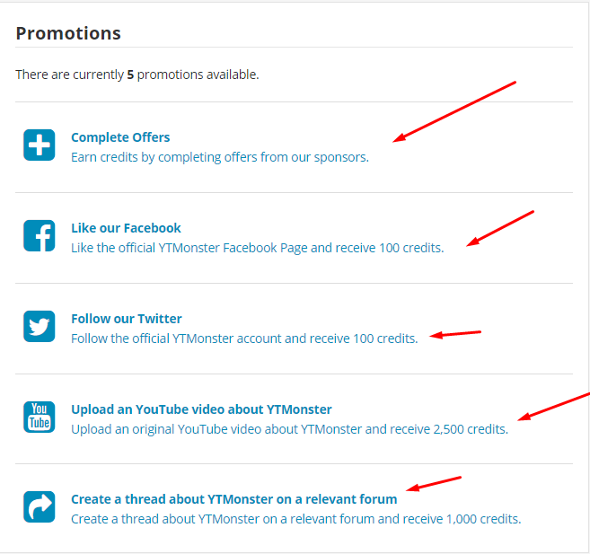Click the Earn credits by completing offers description
Screen dimensions: 590x554
click(x=220, y=157)
